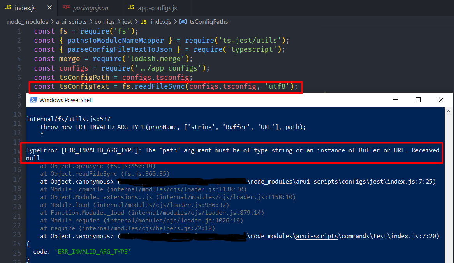The width and height of the screenshot is (454, 263).
Task: Click the JavaScript icon on the index.js tab
Action: coord(8,7)
